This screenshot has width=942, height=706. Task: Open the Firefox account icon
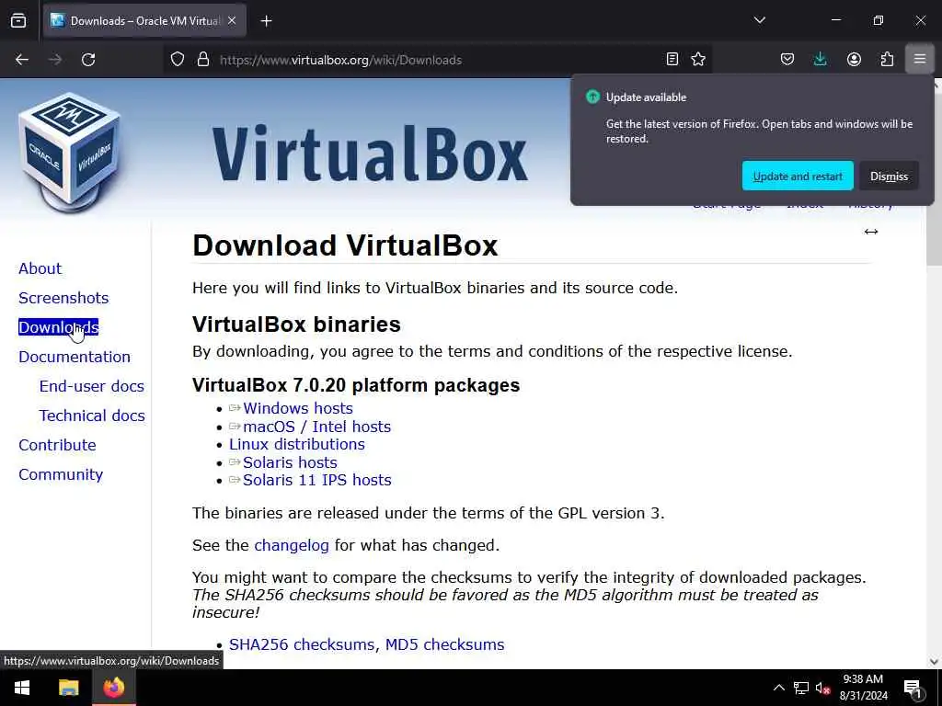click(854, 59)
